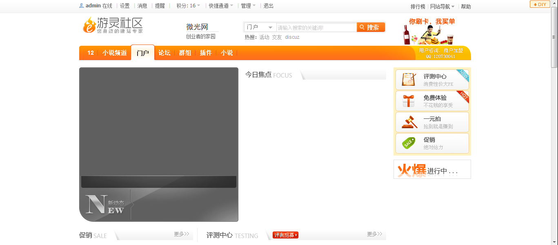Click the 评测招募 button

[285, 235]
